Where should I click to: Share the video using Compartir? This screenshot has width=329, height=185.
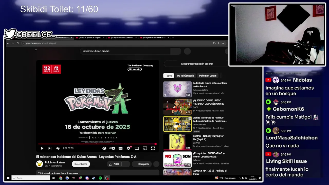tap(142, 164)
